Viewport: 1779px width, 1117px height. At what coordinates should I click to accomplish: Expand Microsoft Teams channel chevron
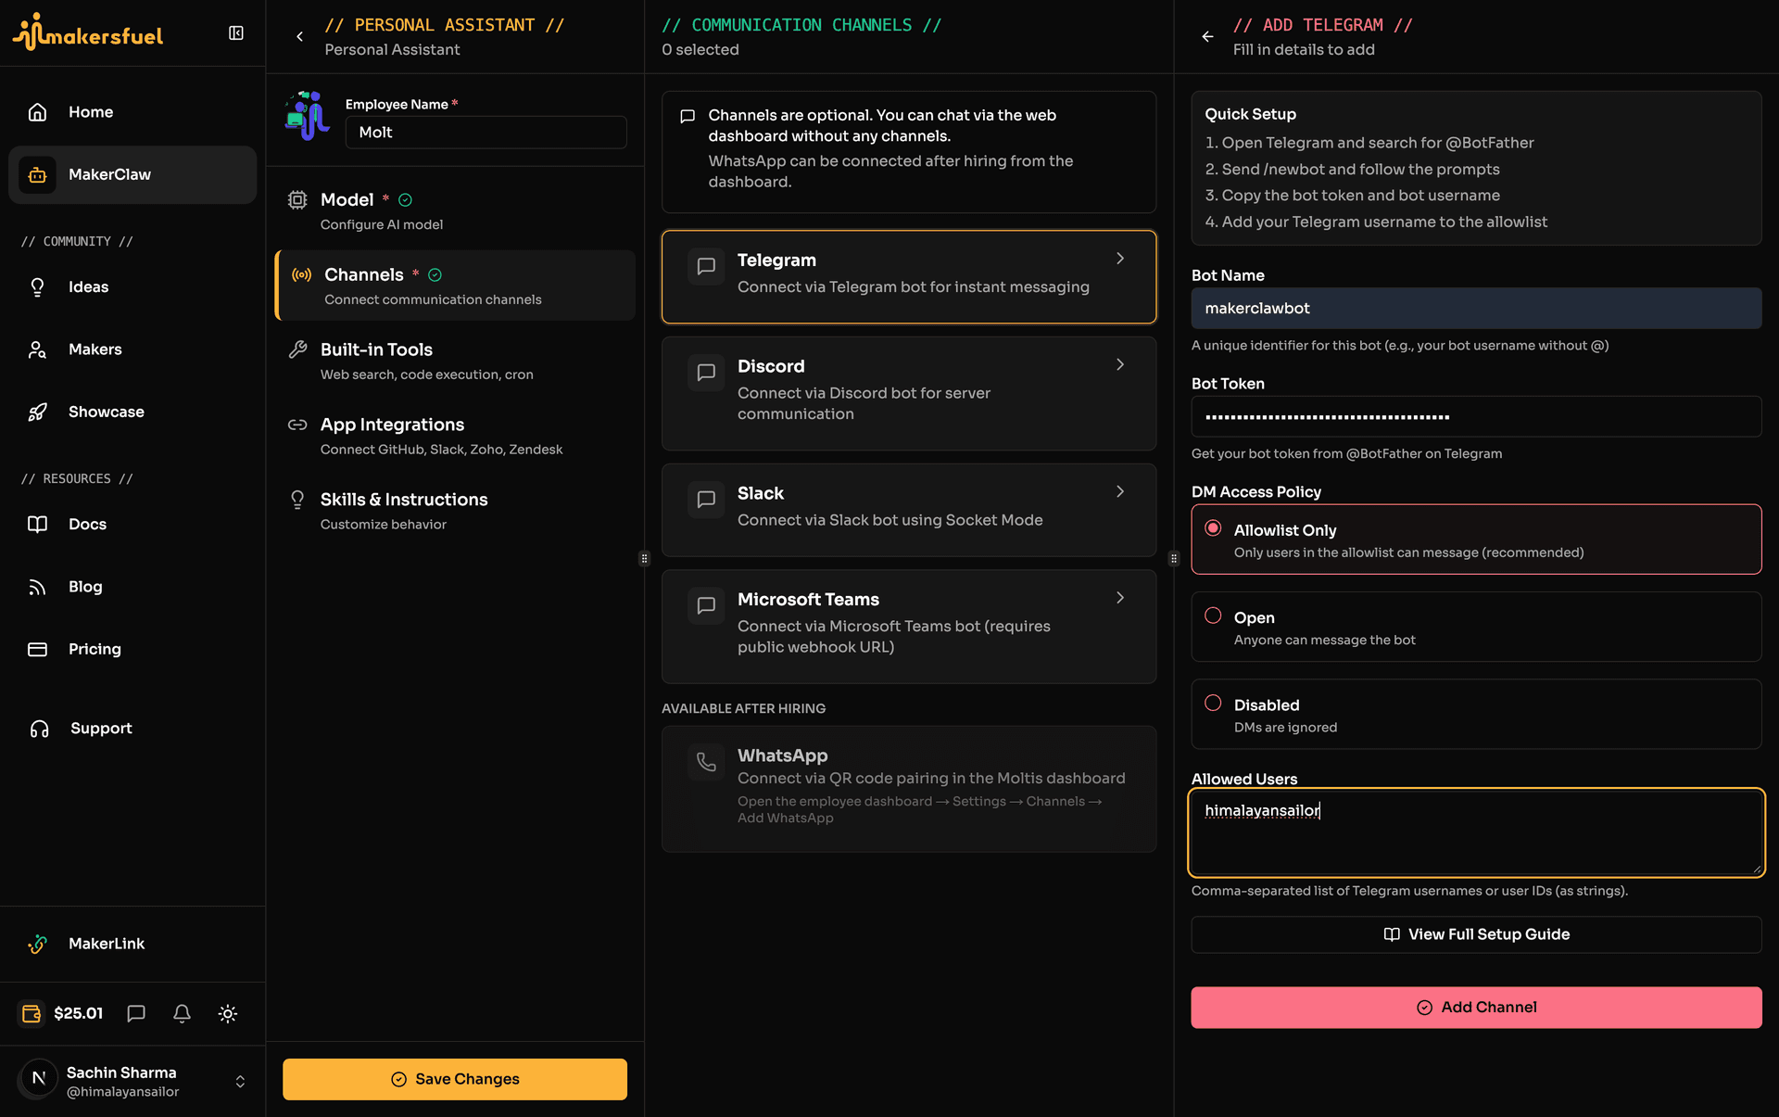click(x=1120, y=598)
